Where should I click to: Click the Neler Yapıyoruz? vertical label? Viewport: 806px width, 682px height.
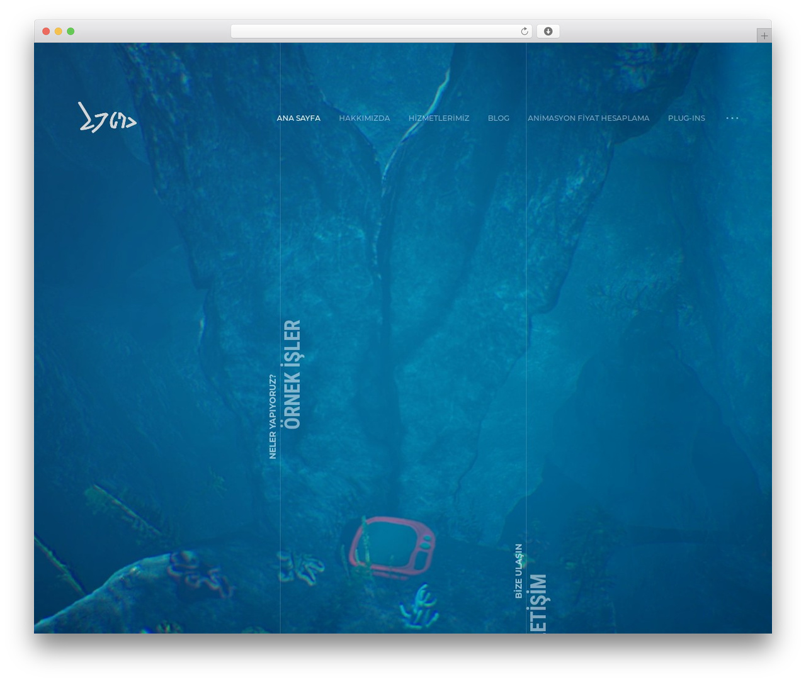point(273,416)
